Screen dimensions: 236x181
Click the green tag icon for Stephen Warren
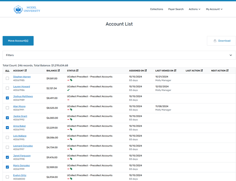coord(71,81)
